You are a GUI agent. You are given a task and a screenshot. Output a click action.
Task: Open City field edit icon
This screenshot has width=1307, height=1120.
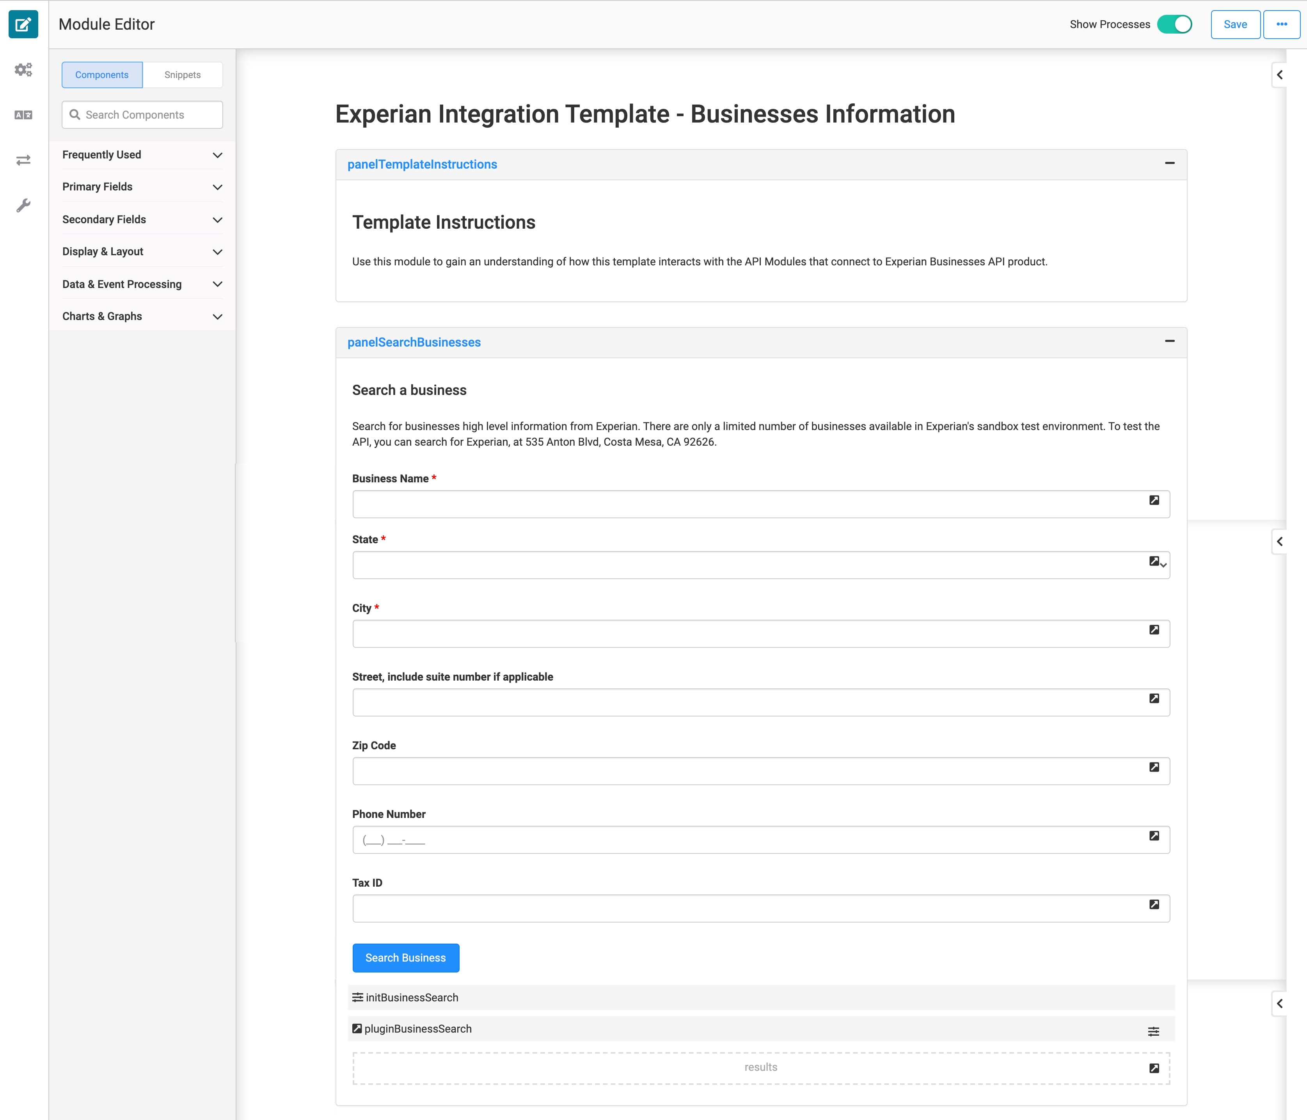point(1154,630)
